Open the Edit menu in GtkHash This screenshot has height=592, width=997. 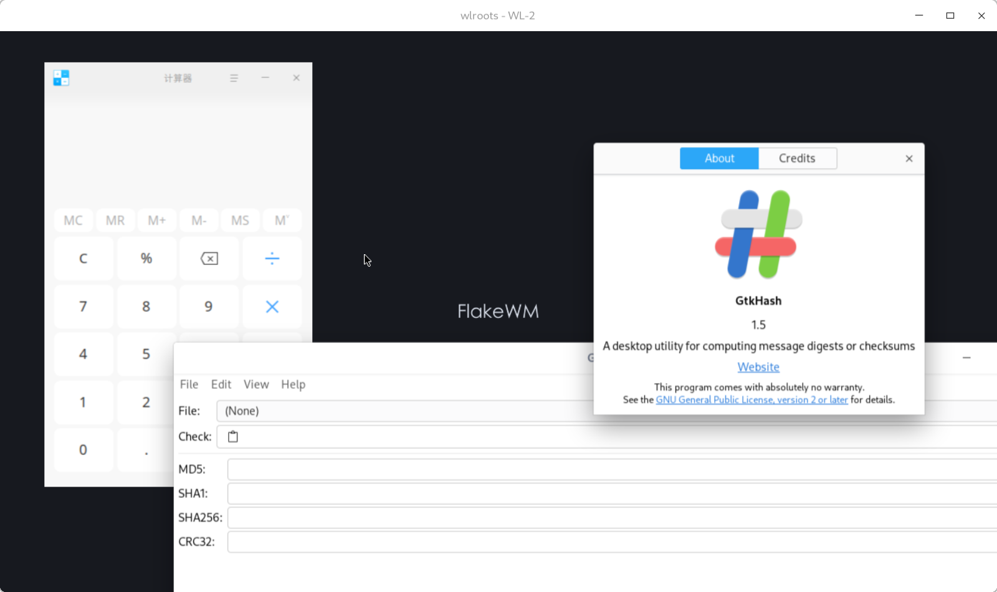[x=221, y=384]
